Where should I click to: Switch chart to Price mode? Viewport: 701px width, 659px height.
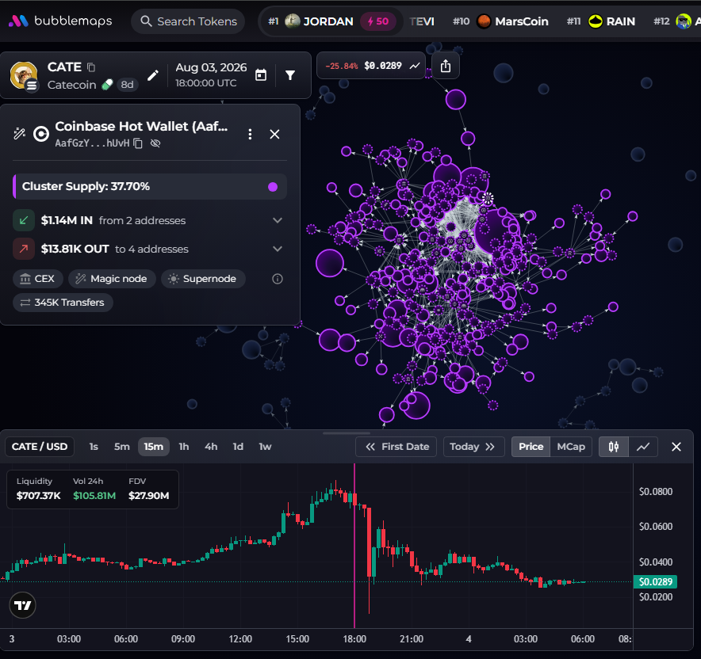coord(531,447)
